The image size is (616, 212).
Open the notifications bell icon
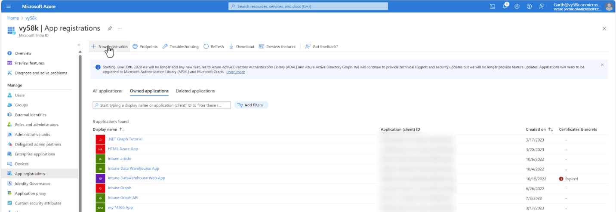point(505,6)
